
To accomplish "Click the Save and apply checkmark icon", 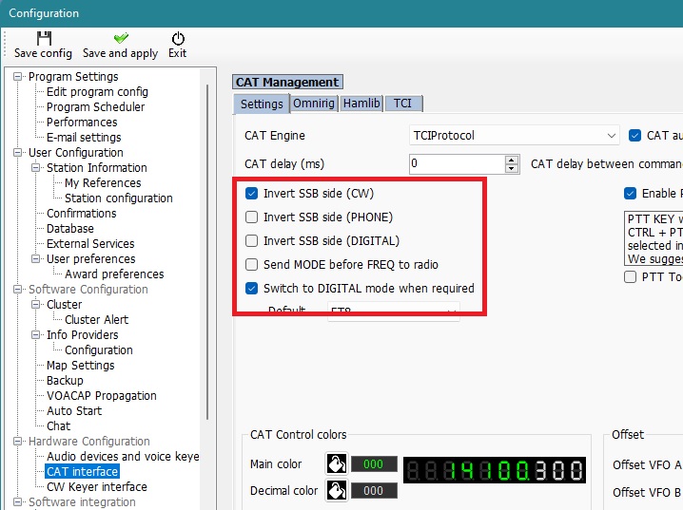I will (x=121, y=38).
